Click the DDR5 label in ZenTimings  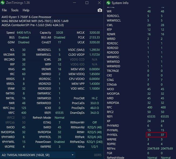(98, 155)
